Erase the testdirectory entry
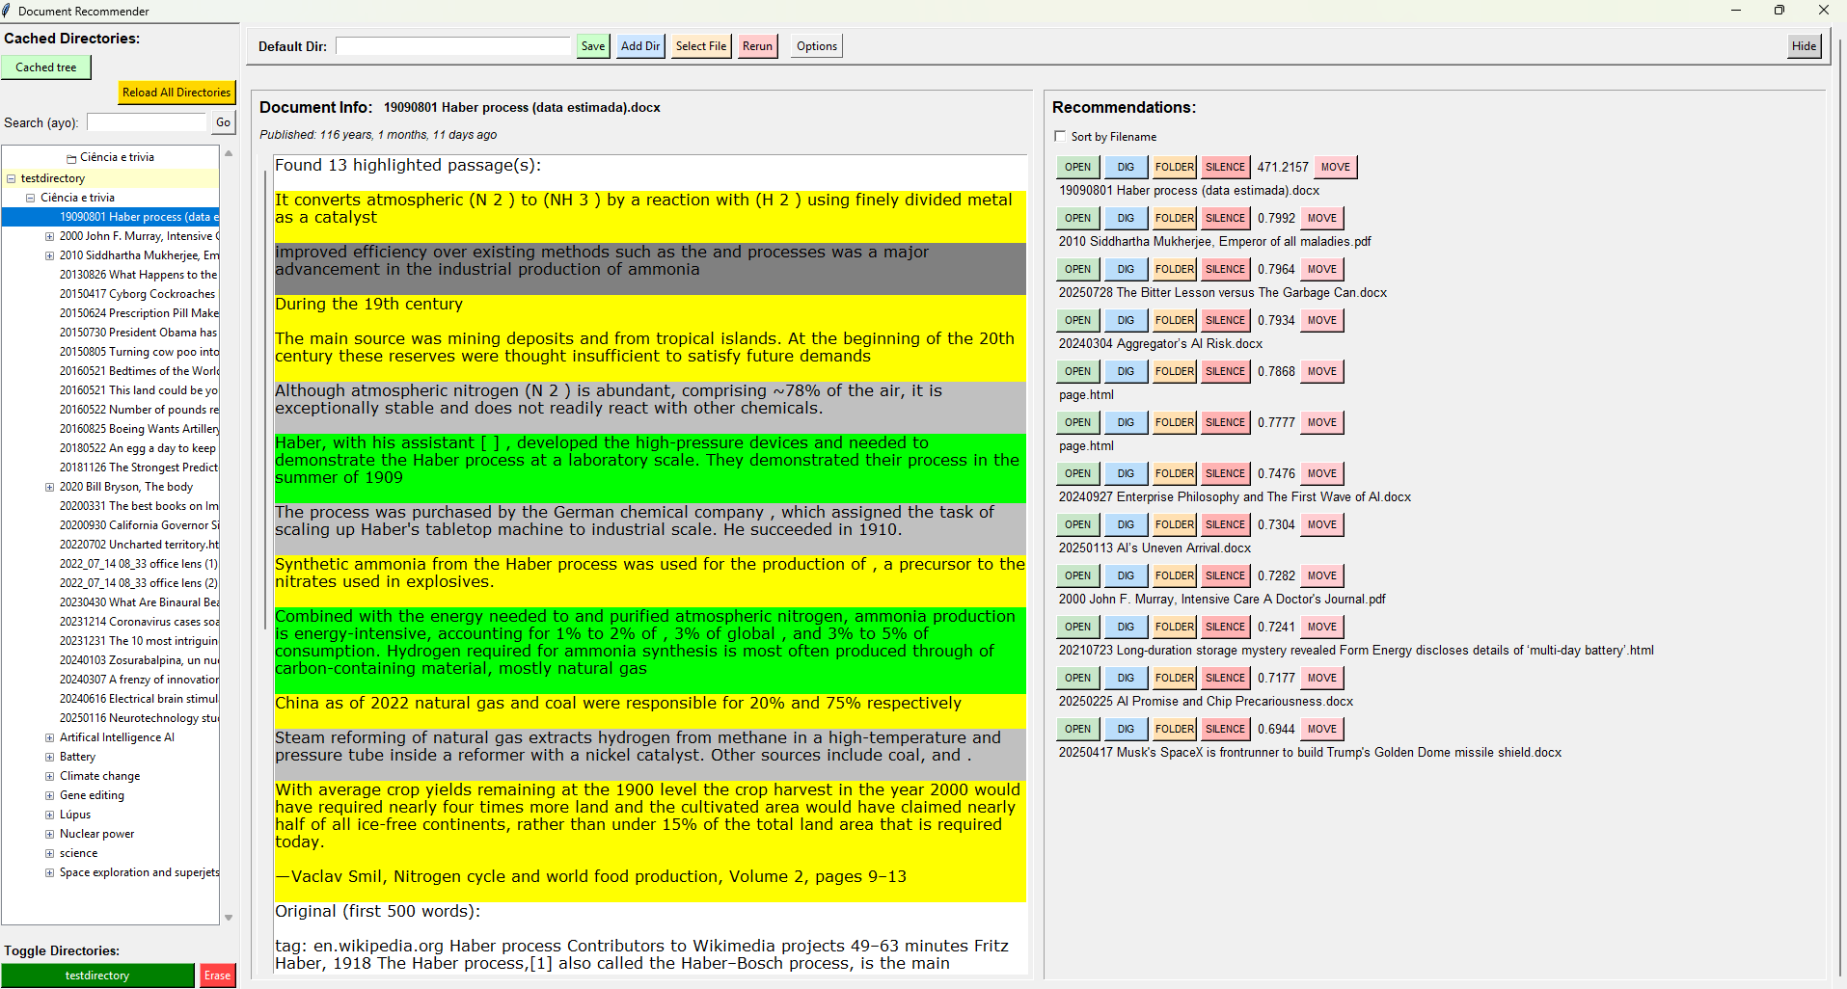 click(217, 976)
